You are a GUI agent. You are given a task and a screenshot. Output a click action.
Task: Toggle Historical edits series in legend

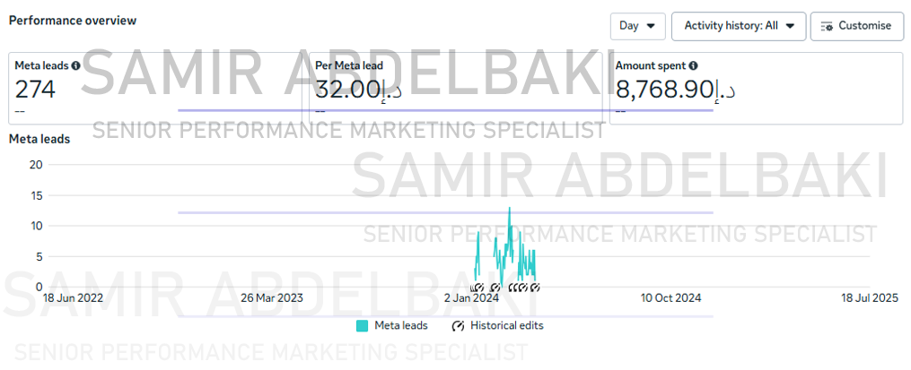click(497, 326)
